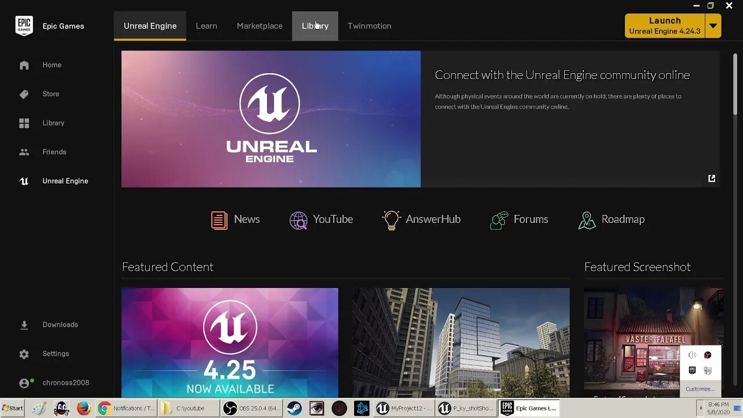Open the C:\youtube folder window
This screenshot has height=418, width=743.
pyautogui.click(x=189, y=408)
